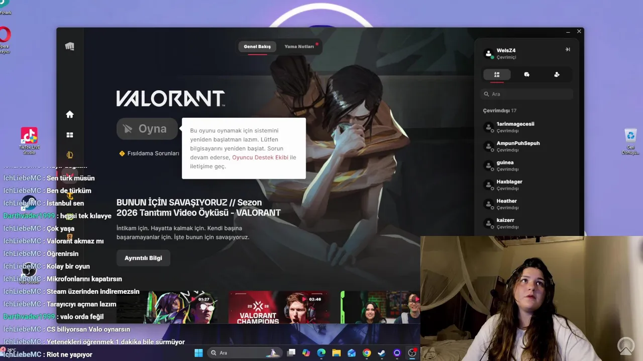Click the chat message 'Sen türk müsün'
643x361 pixels.
click(70, 178)
